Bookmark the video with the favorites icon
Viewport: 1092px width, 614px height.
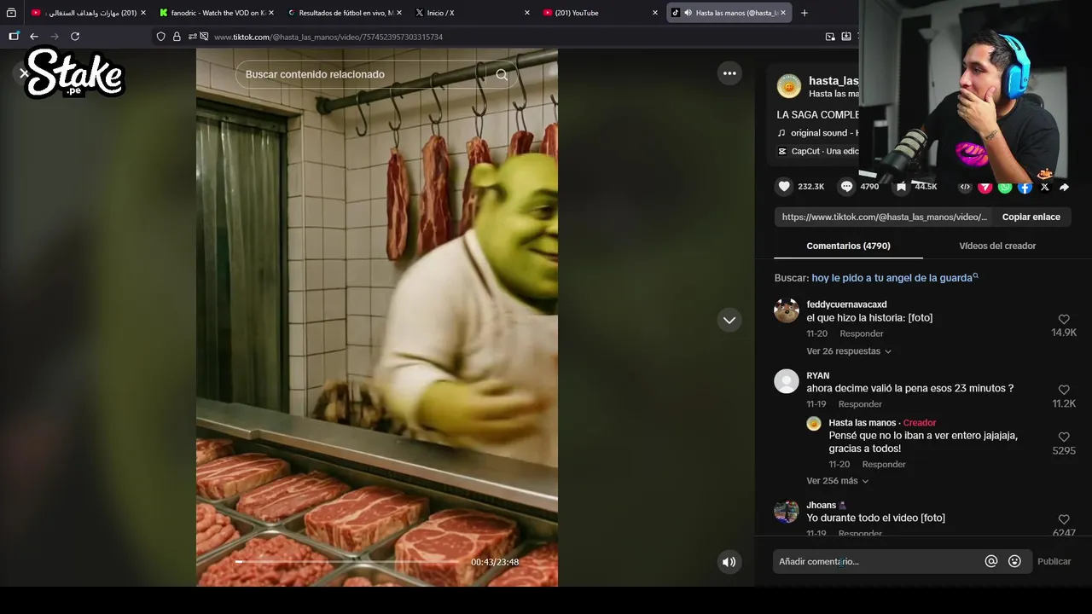pos(901,186)
